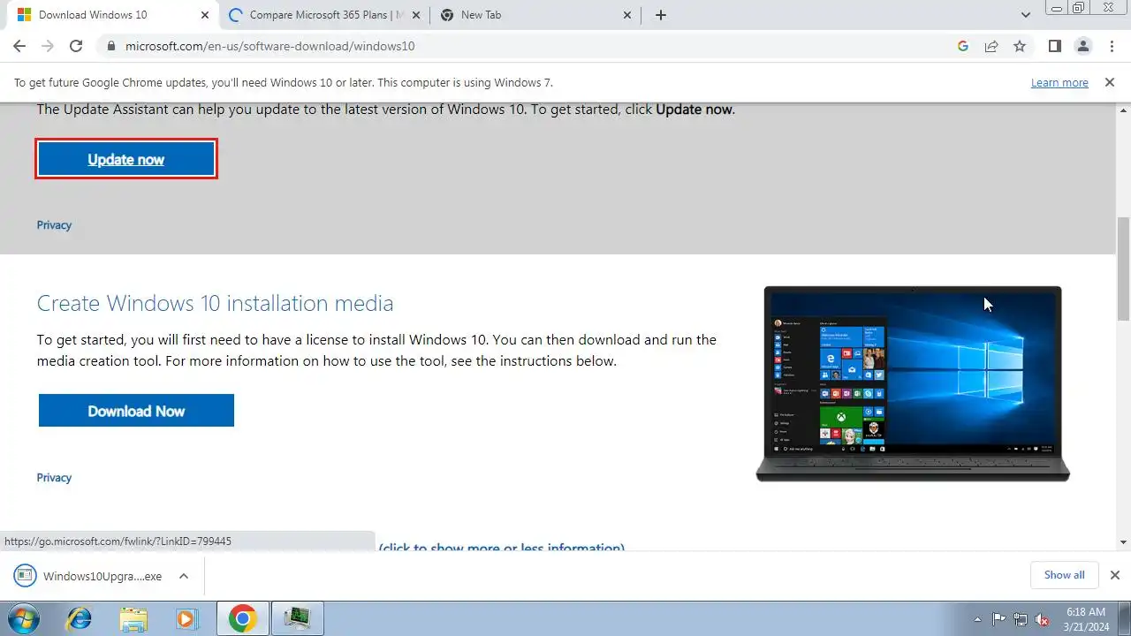Click the muted volume tray icon

click(x=1042, y=619)
